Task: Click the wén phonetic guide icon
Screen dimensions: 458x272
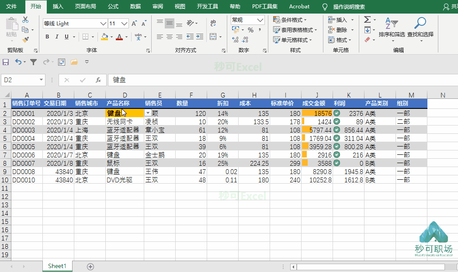Action: 138,37
